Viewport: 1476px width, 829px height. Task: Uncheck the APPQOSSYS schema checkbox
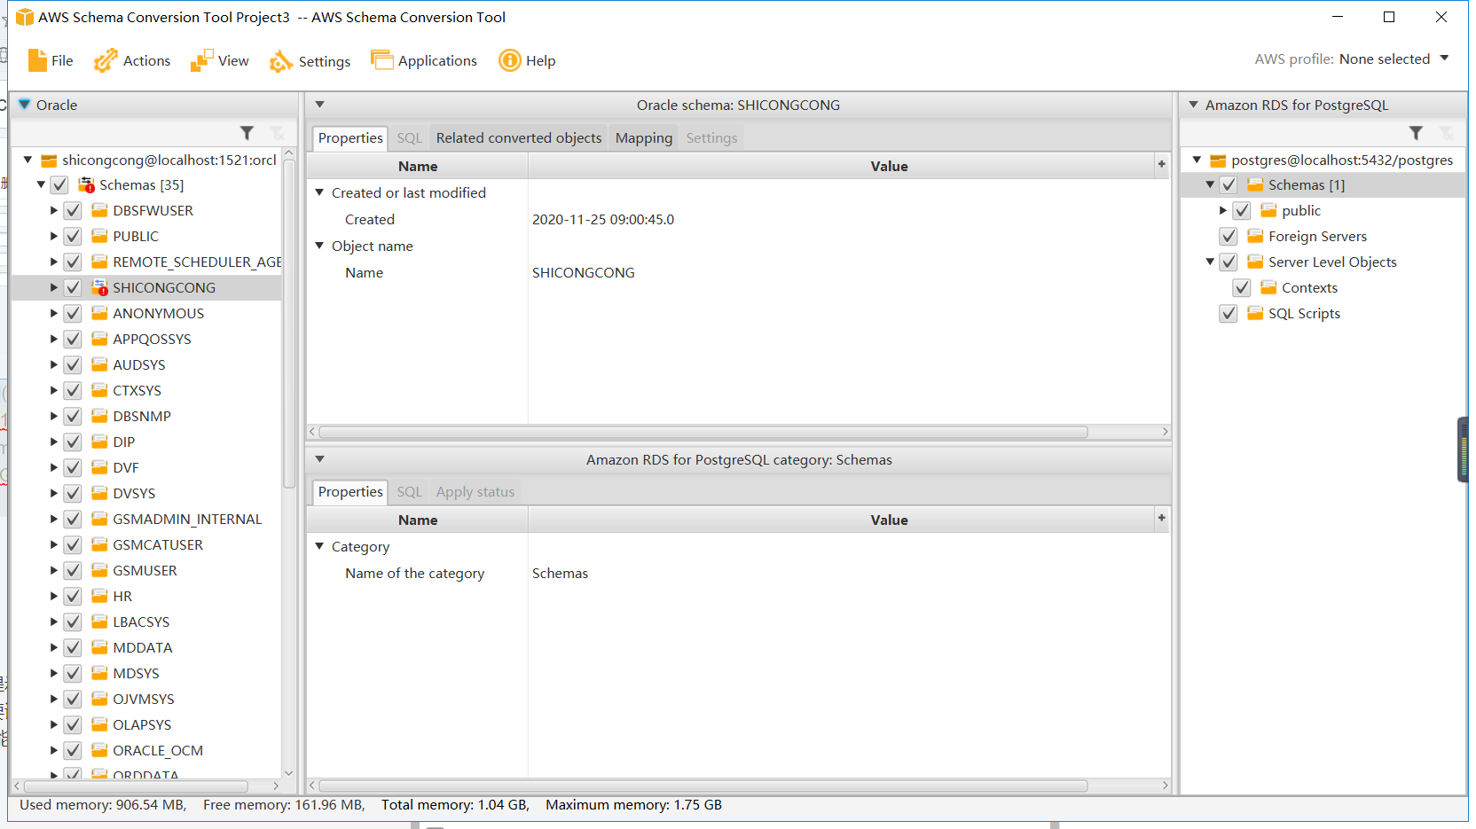point(73,340)
